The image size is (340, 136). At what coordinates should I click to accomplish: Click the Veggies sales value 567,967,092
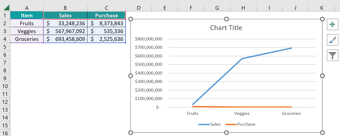[x=65, y=31]
